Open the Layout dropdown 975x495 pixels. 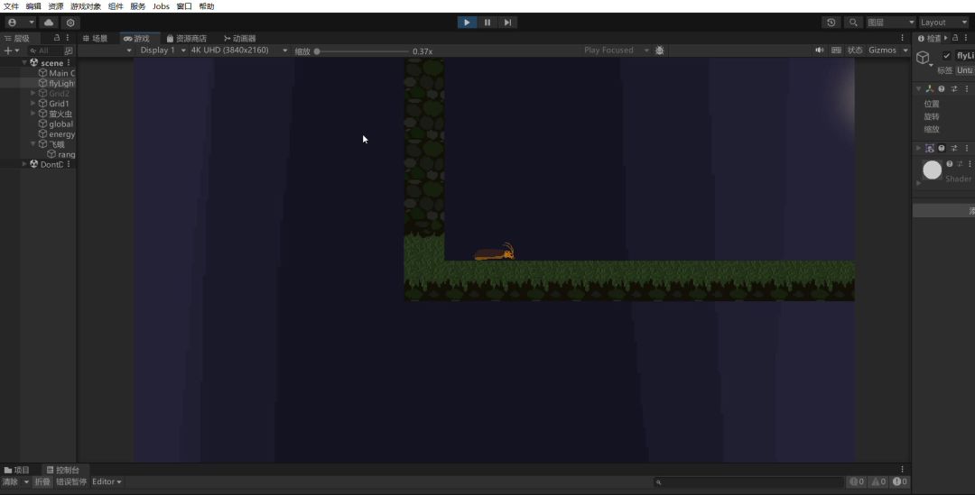click(x=942, y=23)
